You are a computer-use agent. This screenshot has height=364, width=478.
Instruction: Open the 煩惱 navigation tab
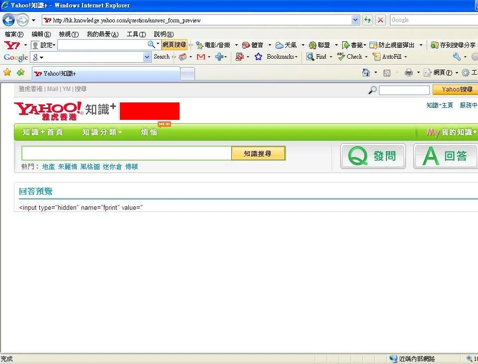coord(149,132)
